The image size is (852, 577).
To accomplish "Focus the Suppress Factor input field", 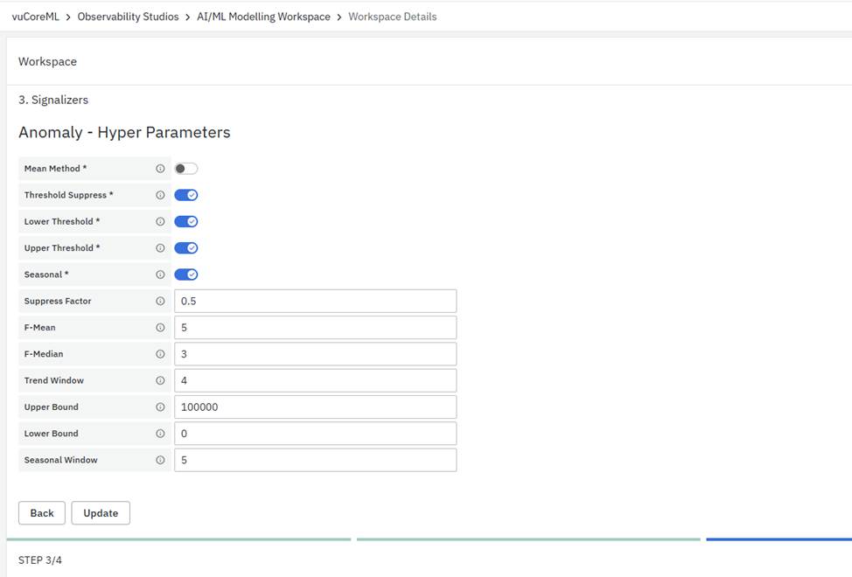I will point(315,302).
